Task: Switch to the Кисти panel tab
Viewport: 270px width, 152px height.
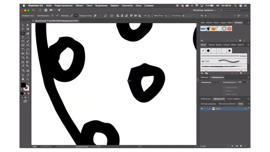Action: (203, 45)
